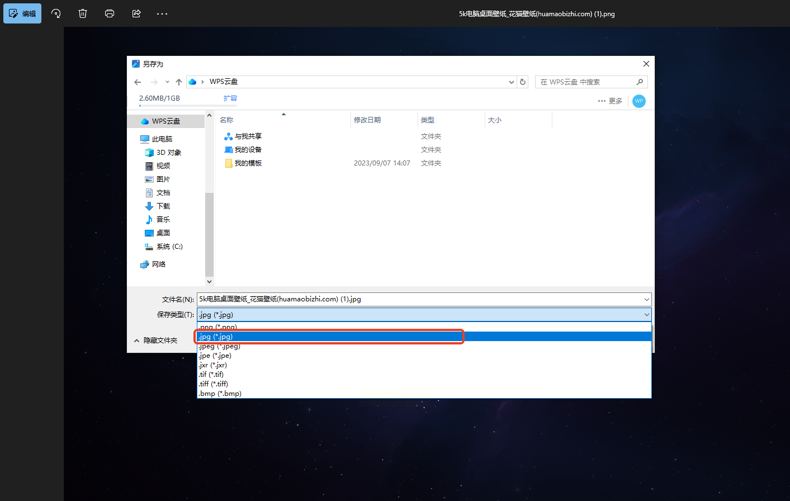Click sidebar scrollbar up arrow
Viewport: 790px width, 501px height.
pos(209,116)
